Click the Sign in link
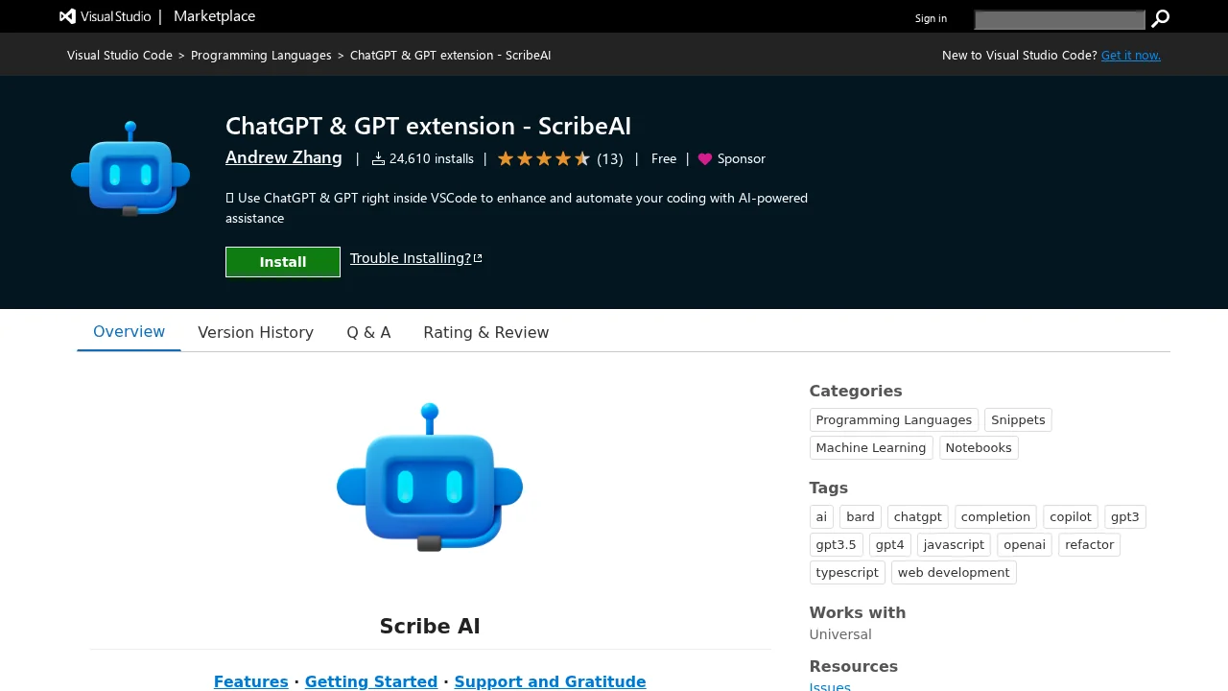This screenshot has height=691, width=1228. pyautogui.click(x=930, y=18)
